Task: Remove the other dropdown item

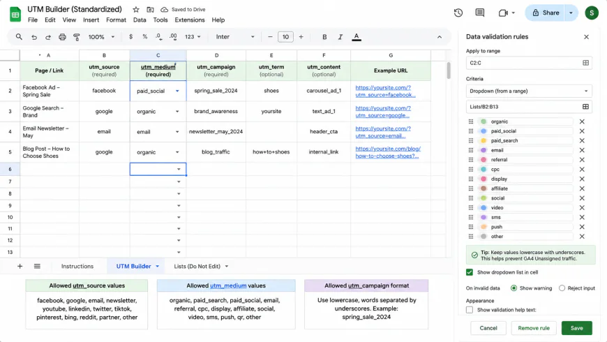Action: coord(582,237)
